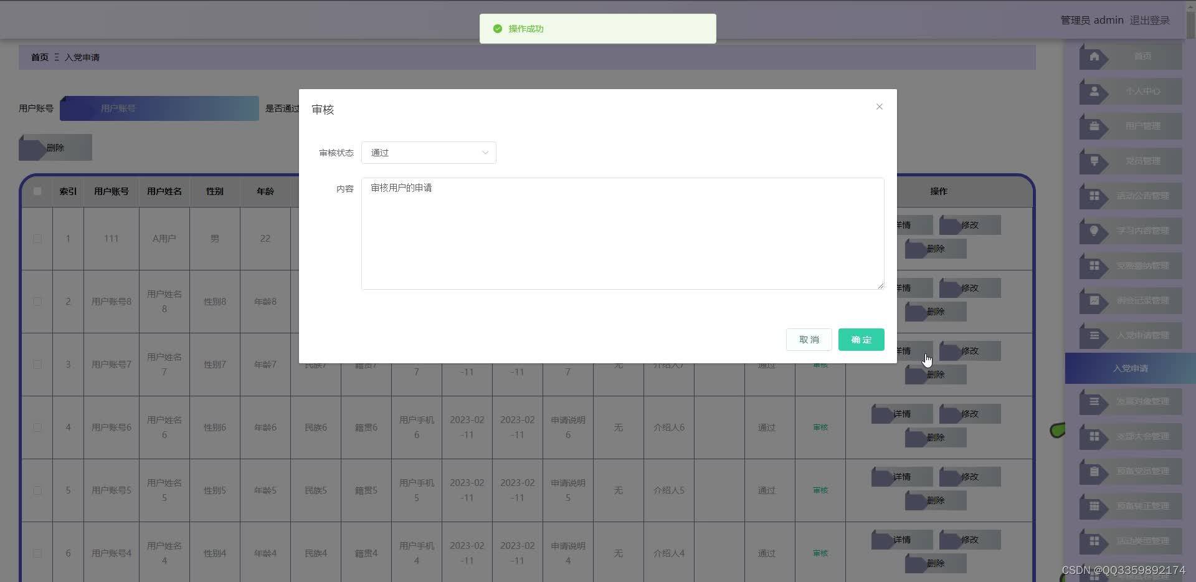This screenshot has width=1196, height=582.
Task: Click the 预备党员管理 clipboard icon
Action: click(x=1094, y=472)
